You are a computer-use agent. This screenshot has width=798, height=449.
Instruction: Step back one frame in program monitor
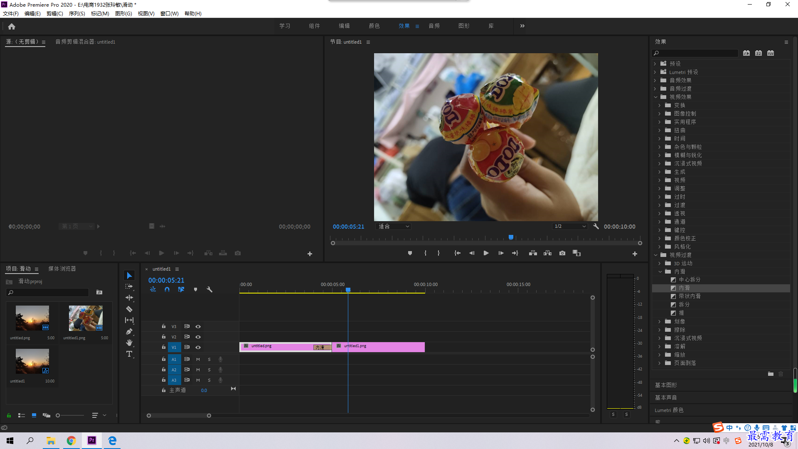click(x=472, y=253)
